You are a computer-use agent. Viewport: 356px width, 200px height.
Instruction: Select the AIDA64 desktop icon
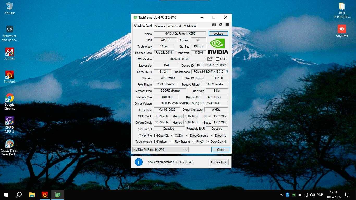point(10,54)
